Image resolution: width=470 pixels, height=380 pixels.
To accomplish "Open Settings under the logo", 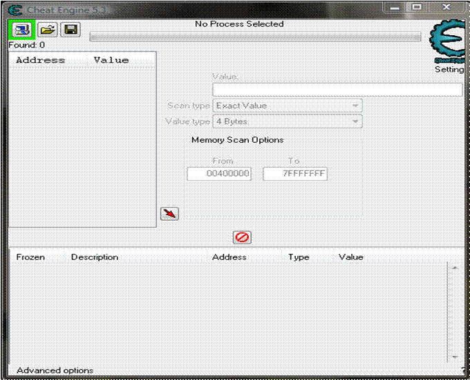I will (x=450, y=70).
